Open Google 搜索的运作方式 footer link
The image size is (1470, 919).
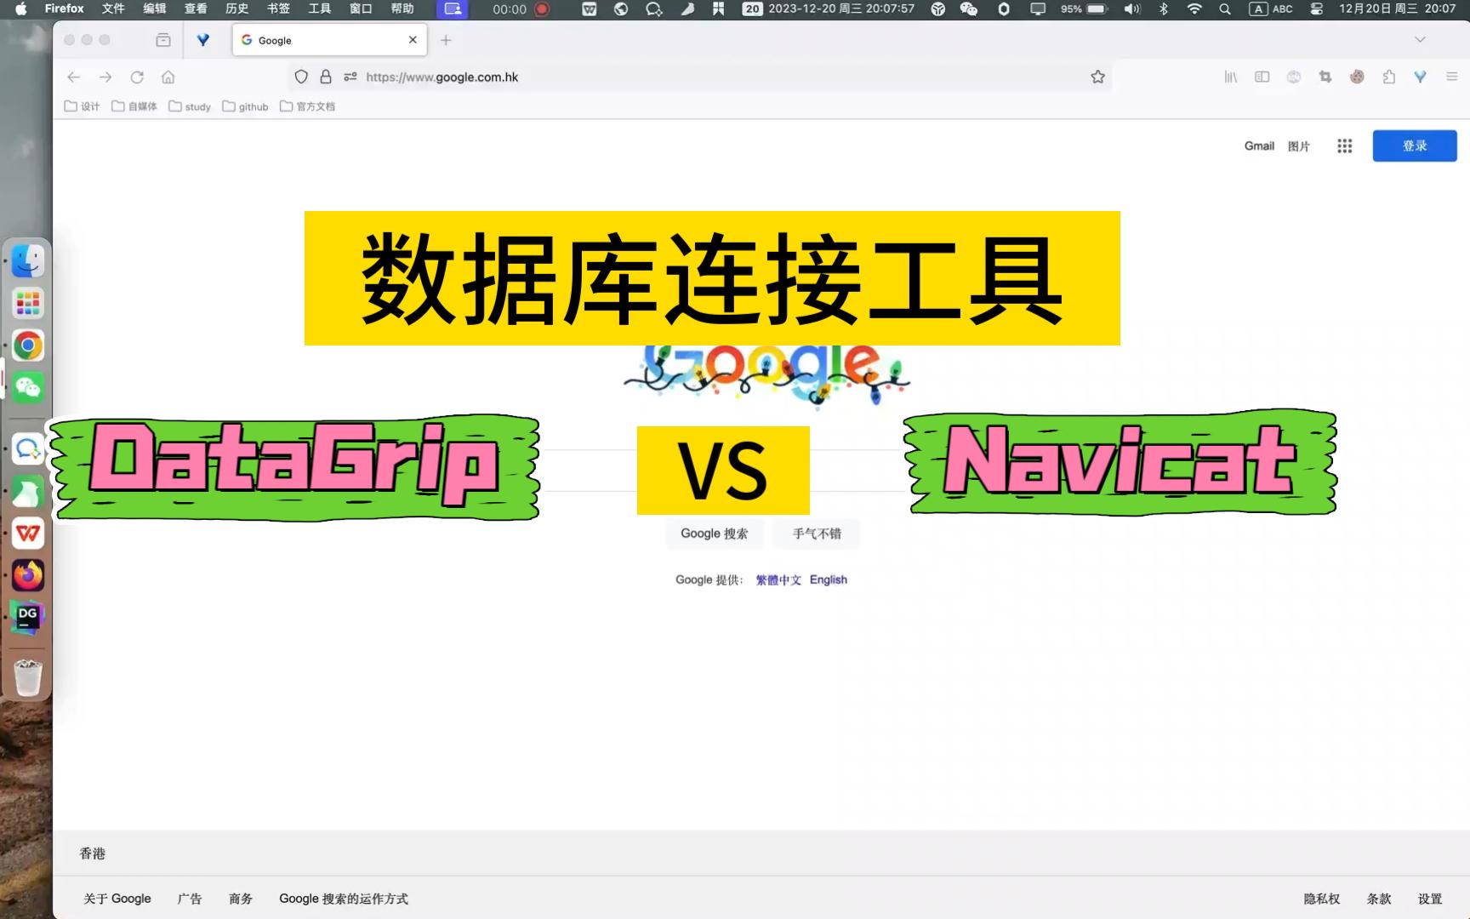coord(344,899)
